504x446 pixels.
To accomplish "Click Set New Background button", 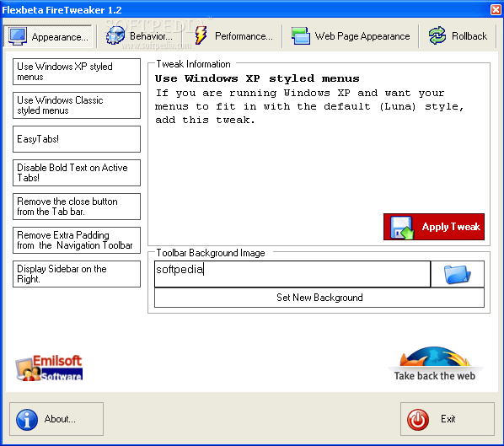I will [x=319, y=298].
